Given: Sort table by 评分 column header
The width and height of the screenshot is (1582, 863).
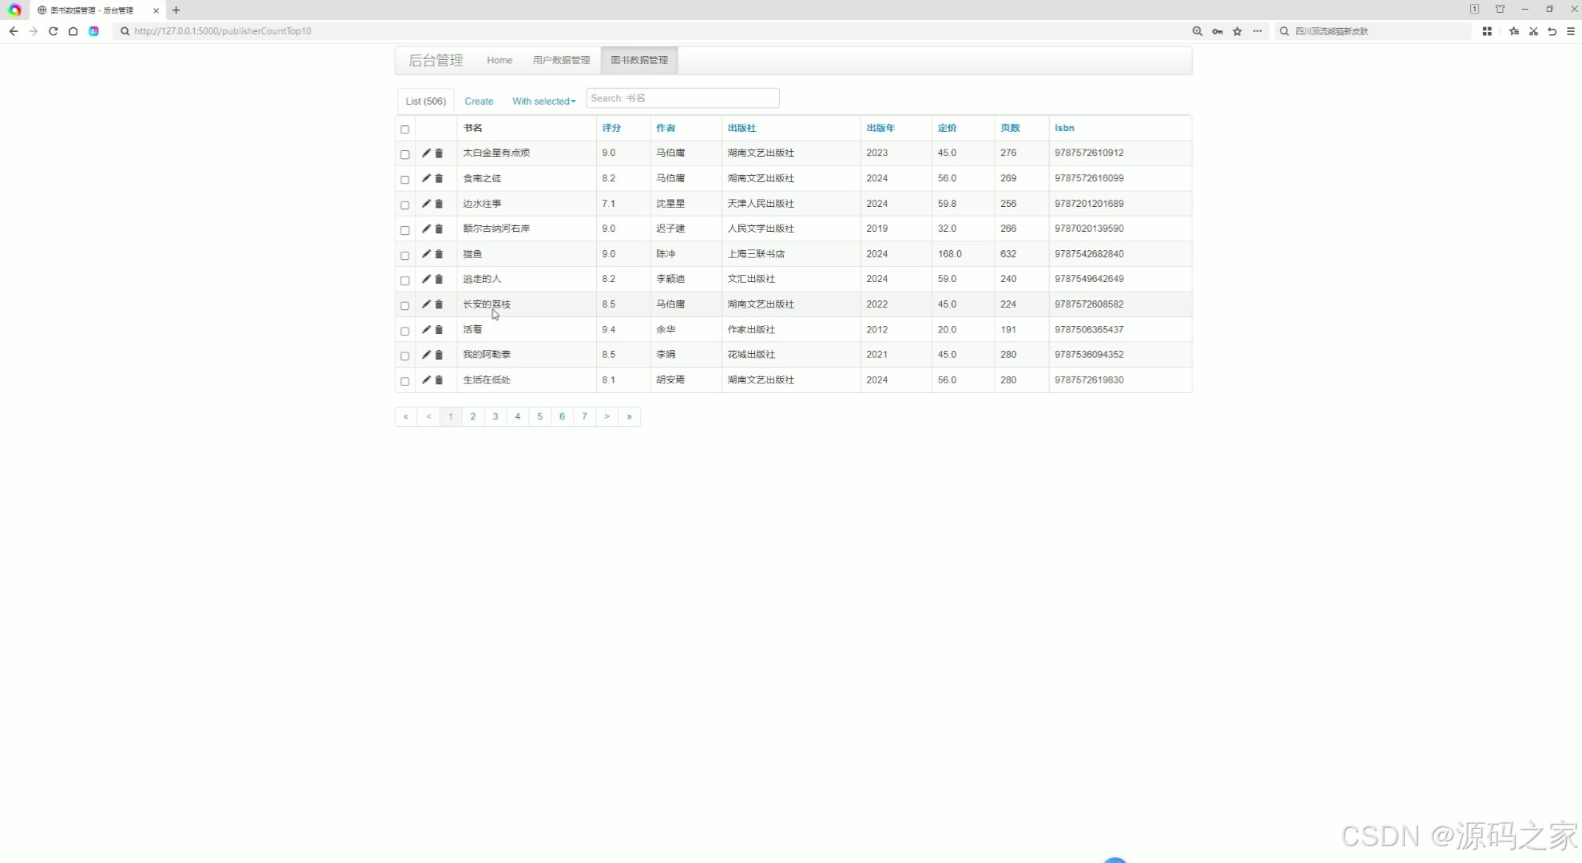Looking at the screenshot, I should pyautogui.click(x=611, y=128).
